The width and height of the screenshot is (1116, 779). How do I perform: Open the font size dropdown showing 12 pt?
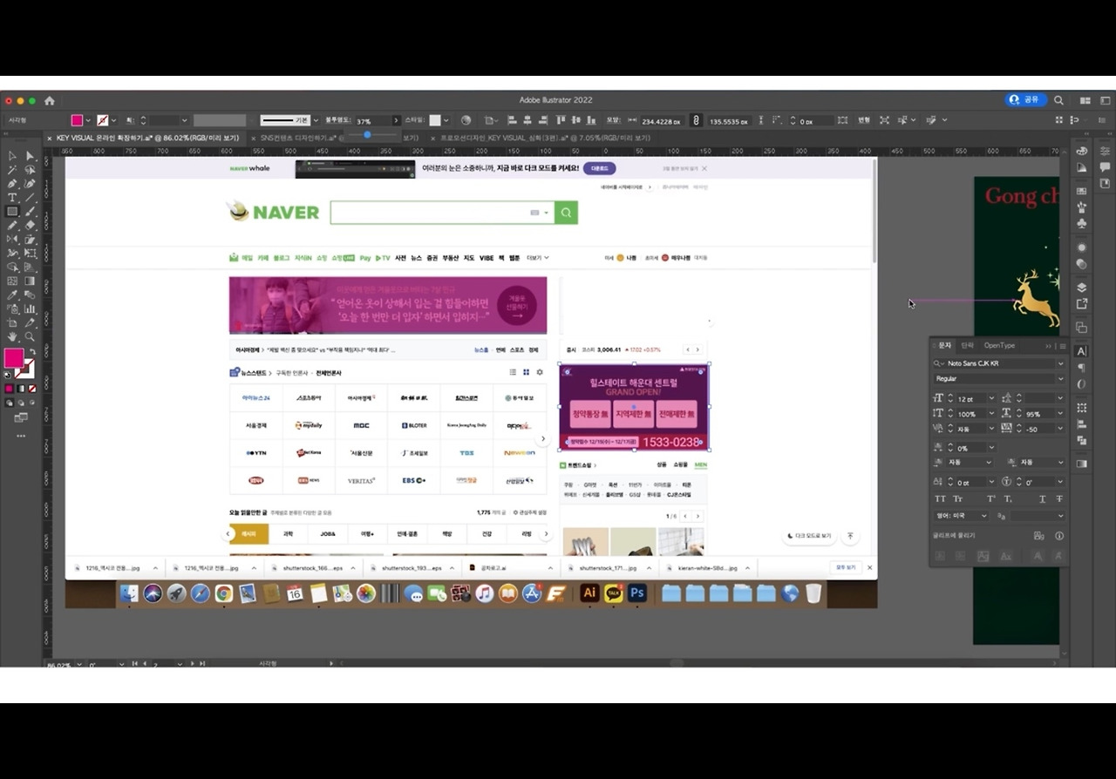992,398
